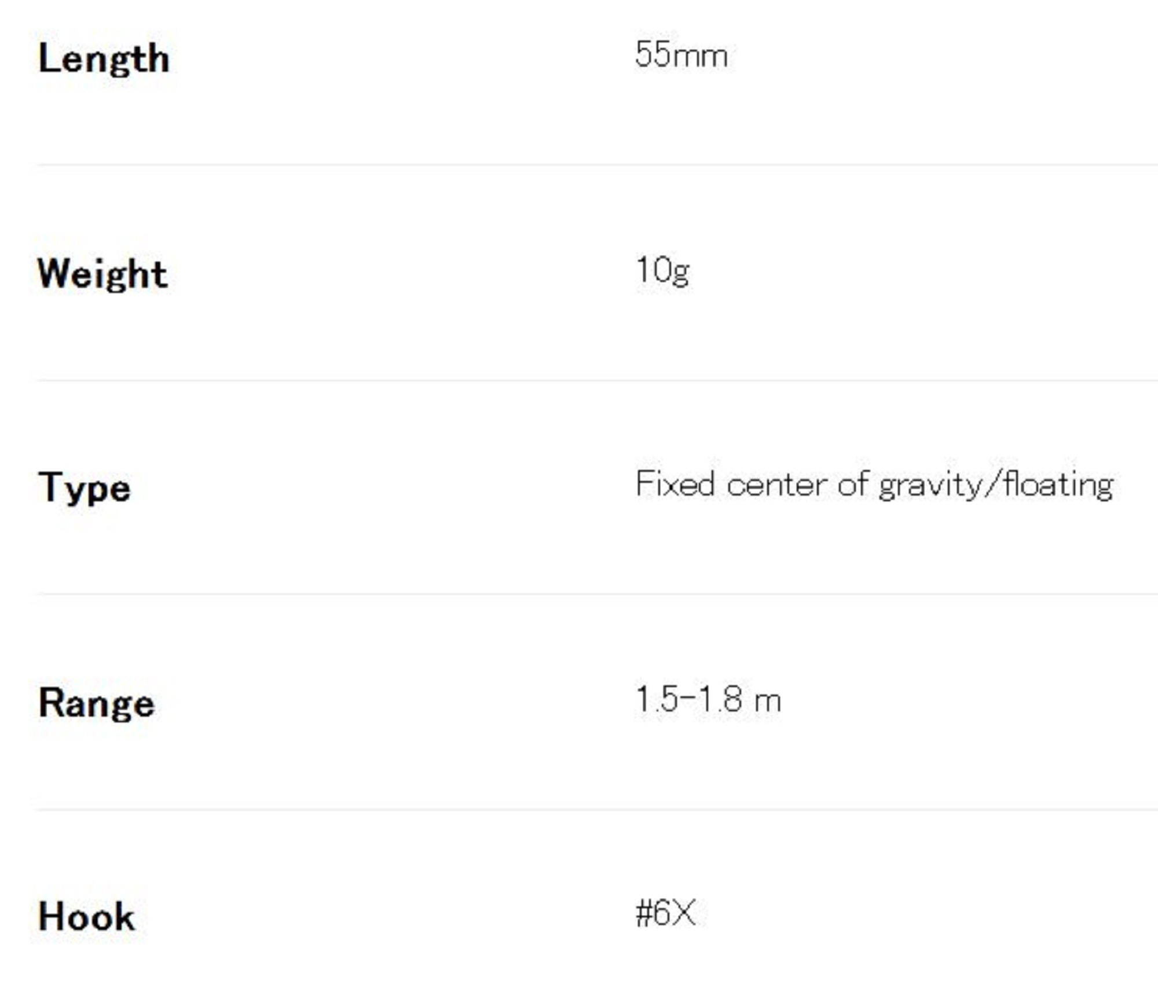Click the Hook specification label

[x=86, y=917]
